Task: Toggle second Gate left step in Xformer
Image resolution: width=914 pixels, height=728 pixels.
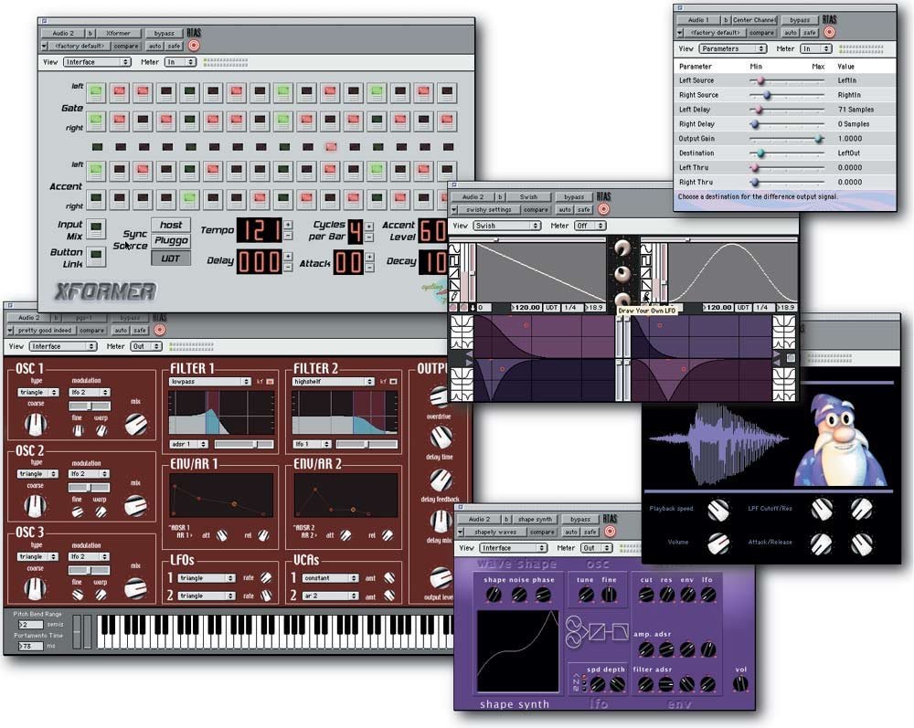Action: pos(120,92)
